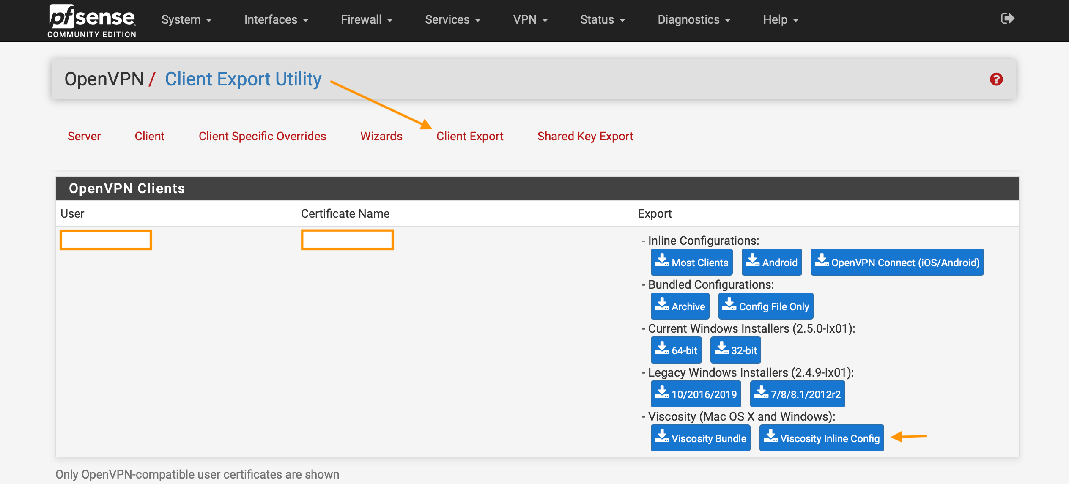
Task: Select the Client Export tab
Action: pyautogui.click(x=470, y=136)
